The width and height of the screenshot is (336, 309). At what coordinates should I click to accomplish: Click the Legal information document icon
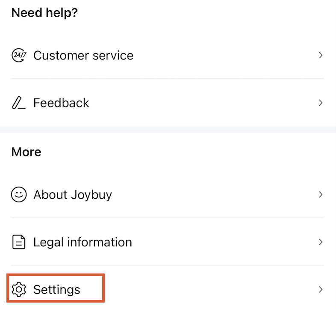pyautogui.click(x=19, y=242)
